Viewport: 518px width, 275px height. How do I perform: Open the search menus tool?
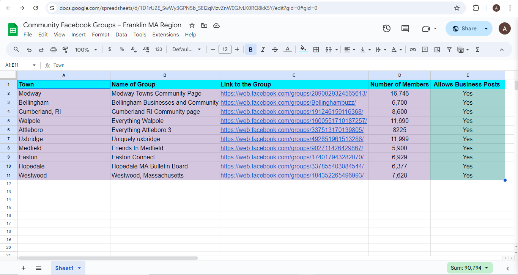point(16,49)
